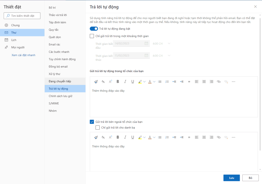Click the search field 'Tìm kiếm thiết đặt'
Image resolution: width=262 pixels, height=184 pixels.
click(22, 15)
